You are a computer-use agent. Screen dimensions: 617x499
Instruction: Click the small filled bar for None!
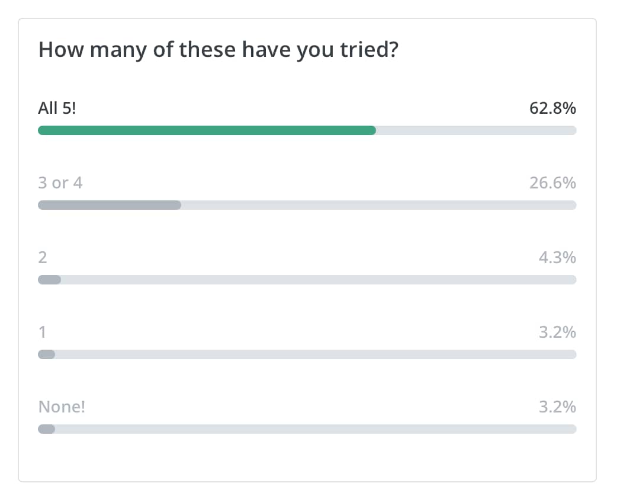(46, 429)
